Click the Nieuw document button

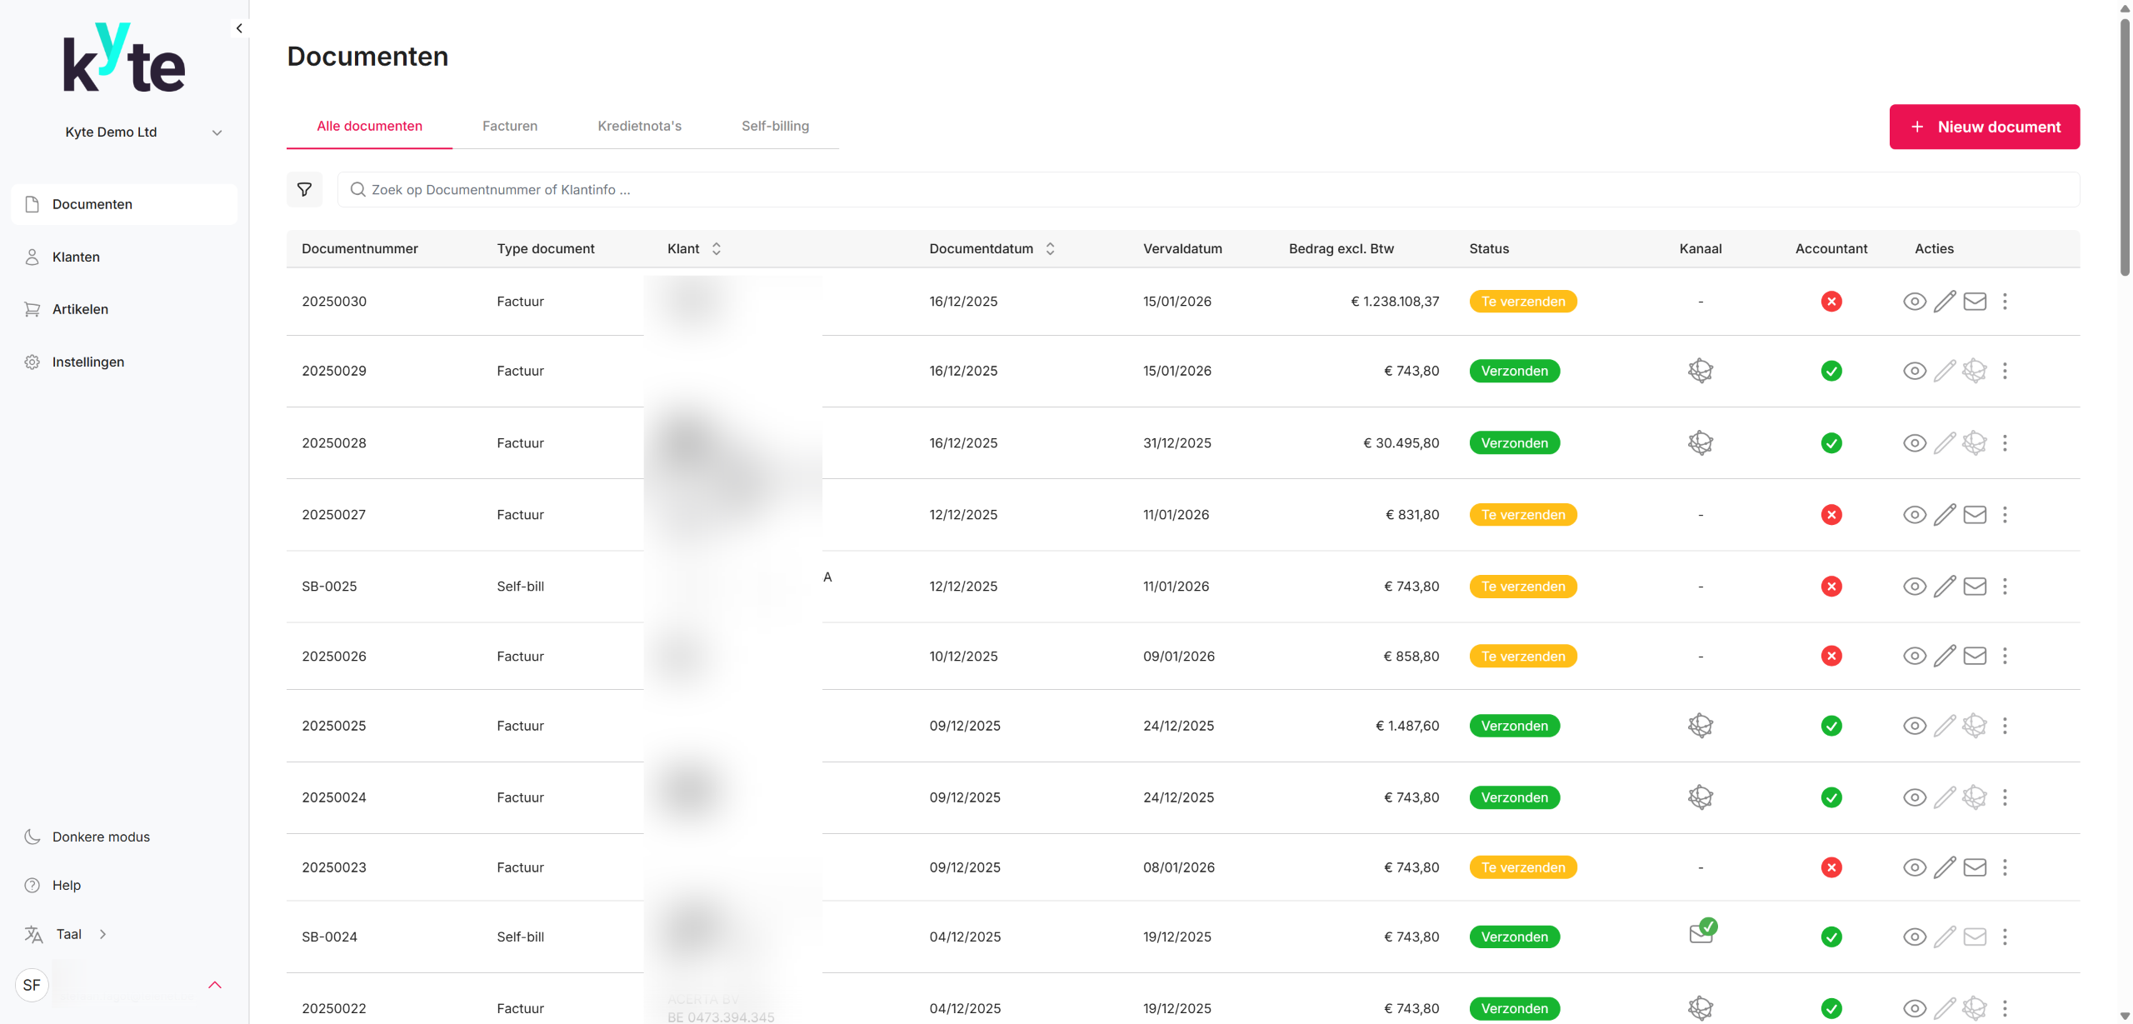point(1984,127)
